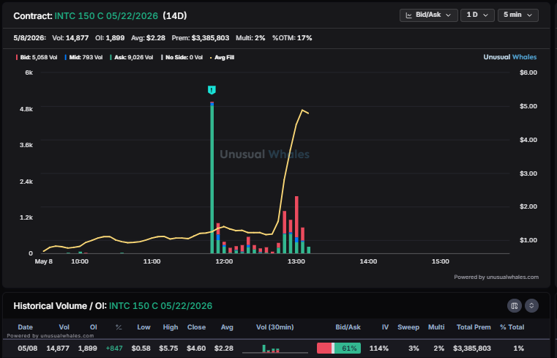Sort the table by OI column

94,327
